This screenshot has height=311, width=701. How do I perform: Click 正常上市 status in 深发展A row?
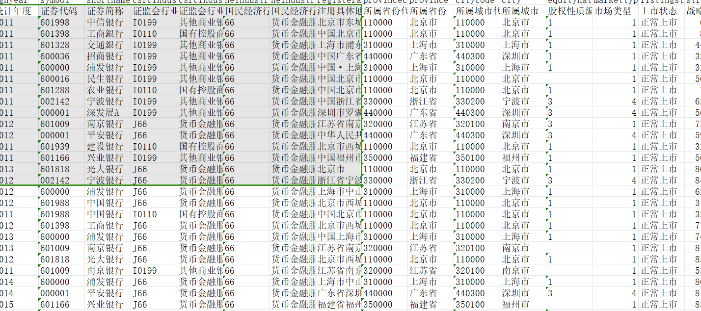tap(662, 112)
